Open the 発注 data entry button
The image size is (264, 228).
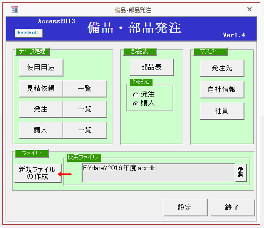click(x=41, y=109)
